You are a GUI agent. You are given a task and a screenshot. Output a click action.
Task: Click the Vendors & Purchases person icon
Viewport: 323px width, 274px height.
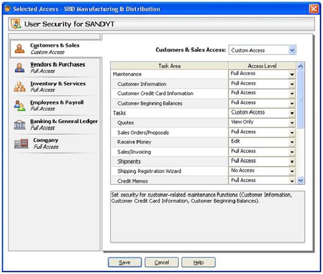(19, 68)
